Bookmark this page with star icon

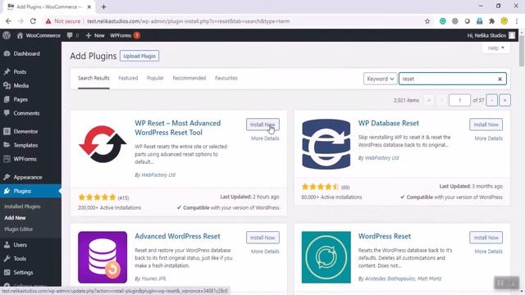click(427, 21)
